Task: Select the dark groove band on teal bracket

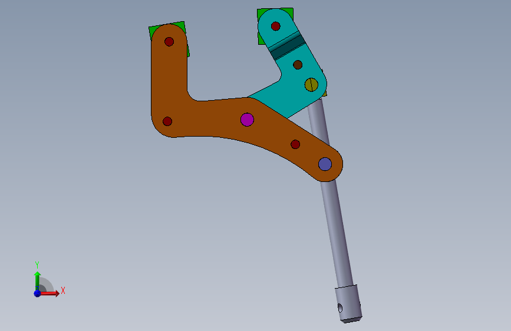Action: [x=287, y=46]
